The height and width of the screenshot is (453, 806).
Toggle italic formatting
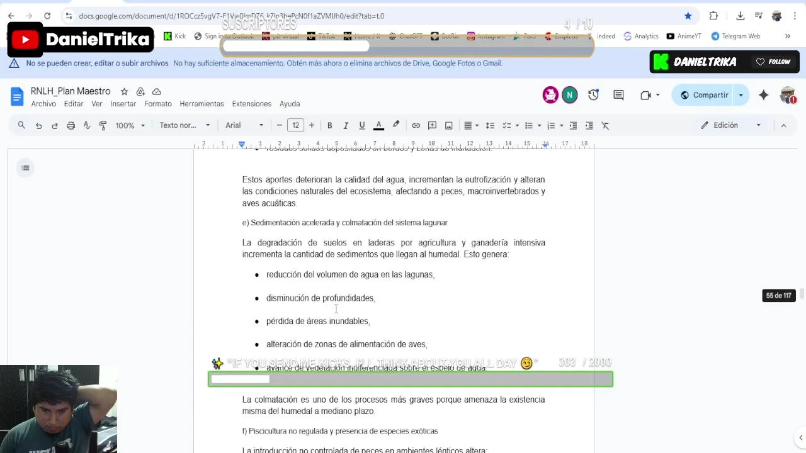tap(346, 125)
